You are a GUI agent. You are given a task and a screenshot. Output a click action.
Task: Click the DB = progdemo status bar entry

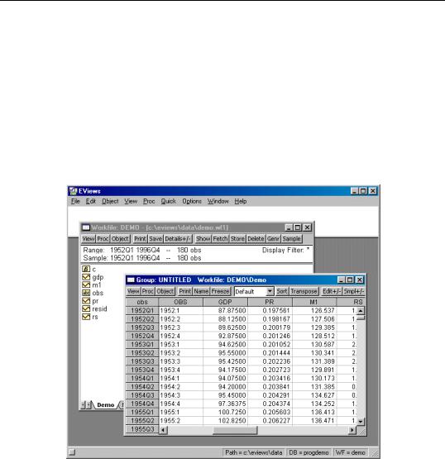click(309, 452)
